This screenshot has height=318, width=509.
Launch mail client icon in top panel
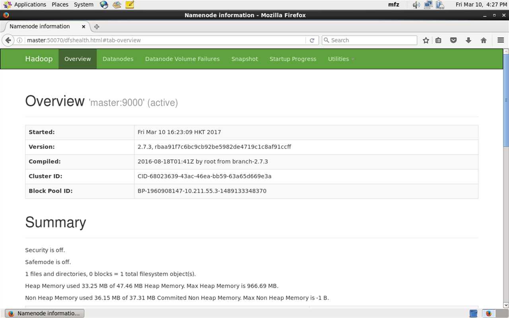117,5
